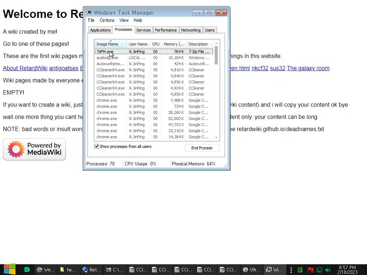Select the AutorunRemo... process row
367x275 pixels.
pyautogui.click(x=154, y=64)
